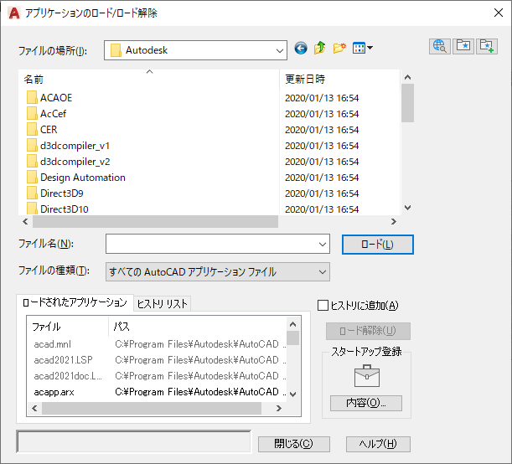Select the AcCef folder
The image size is (512, 464).
point(47,114)
